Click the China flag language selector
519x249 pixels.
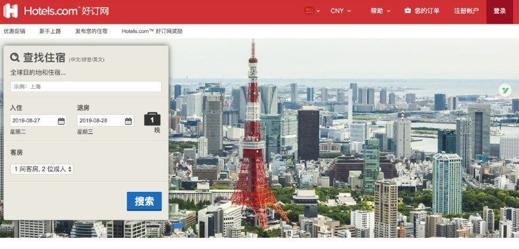point(312,11)
